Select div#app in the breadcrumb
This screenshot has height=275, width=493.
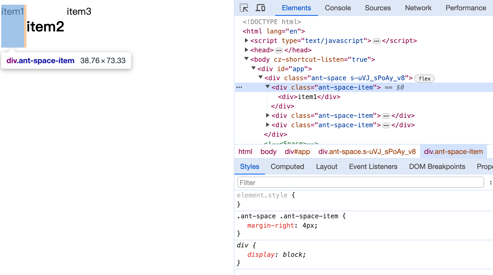click(297, 152)
